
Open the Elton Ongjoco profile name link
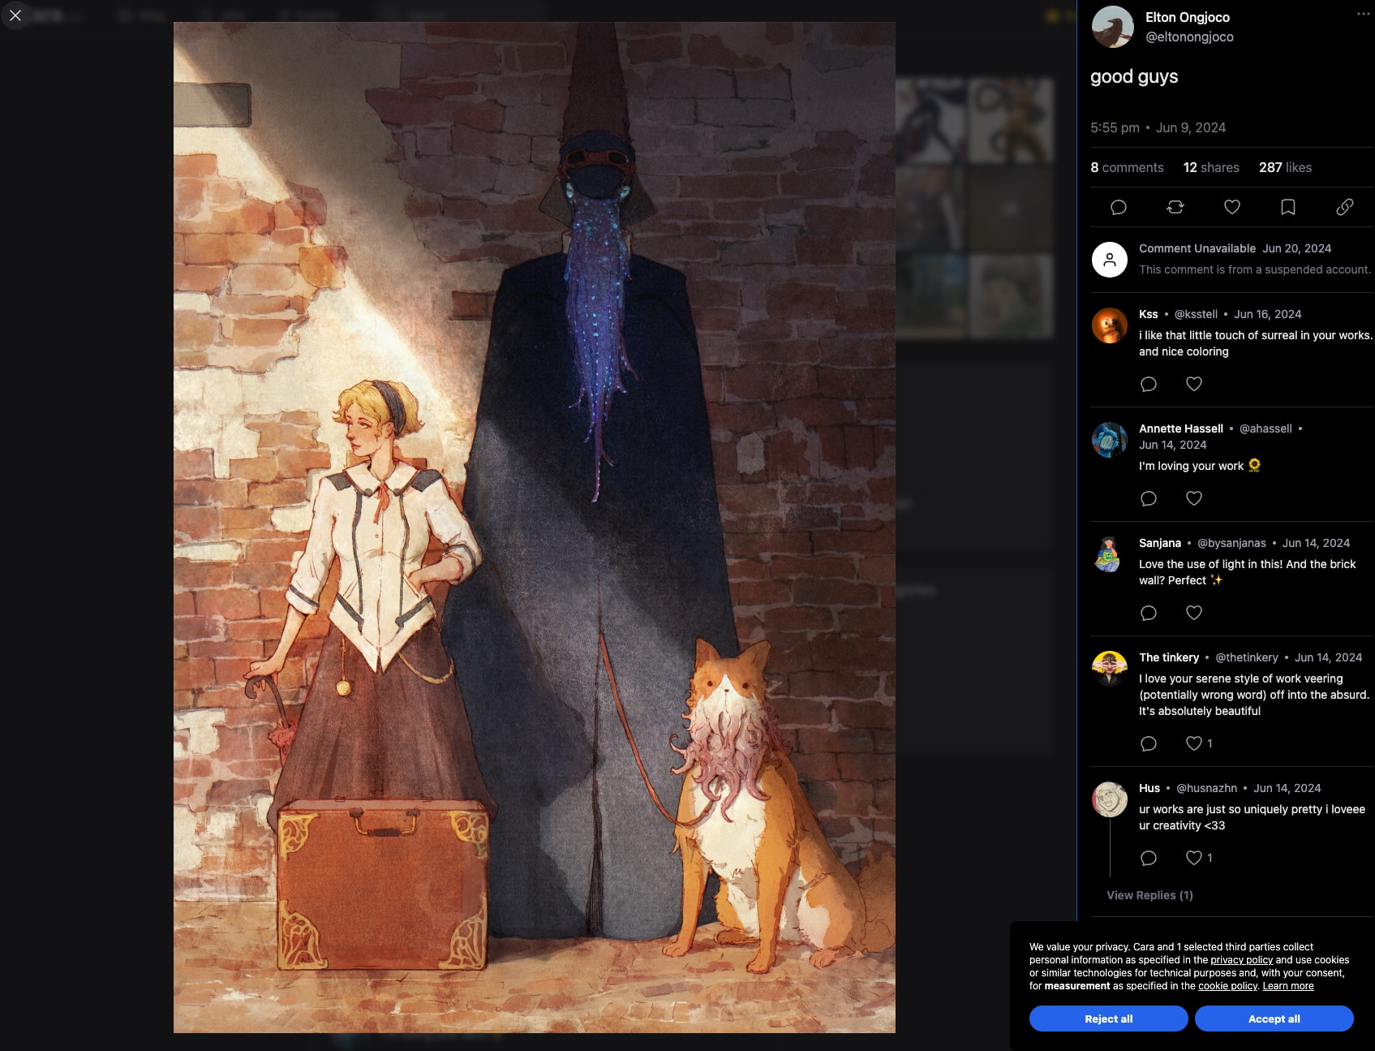pos(1187,17)
